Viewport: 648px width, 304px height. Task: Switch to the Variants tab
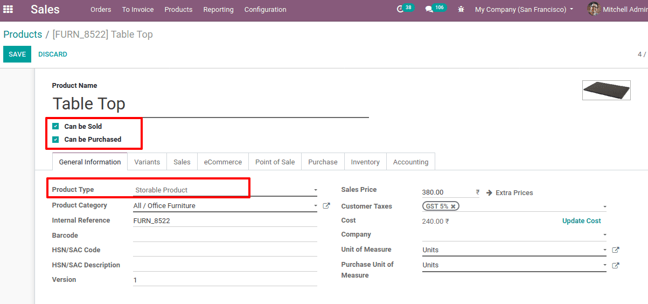click(x=147, y=162)
